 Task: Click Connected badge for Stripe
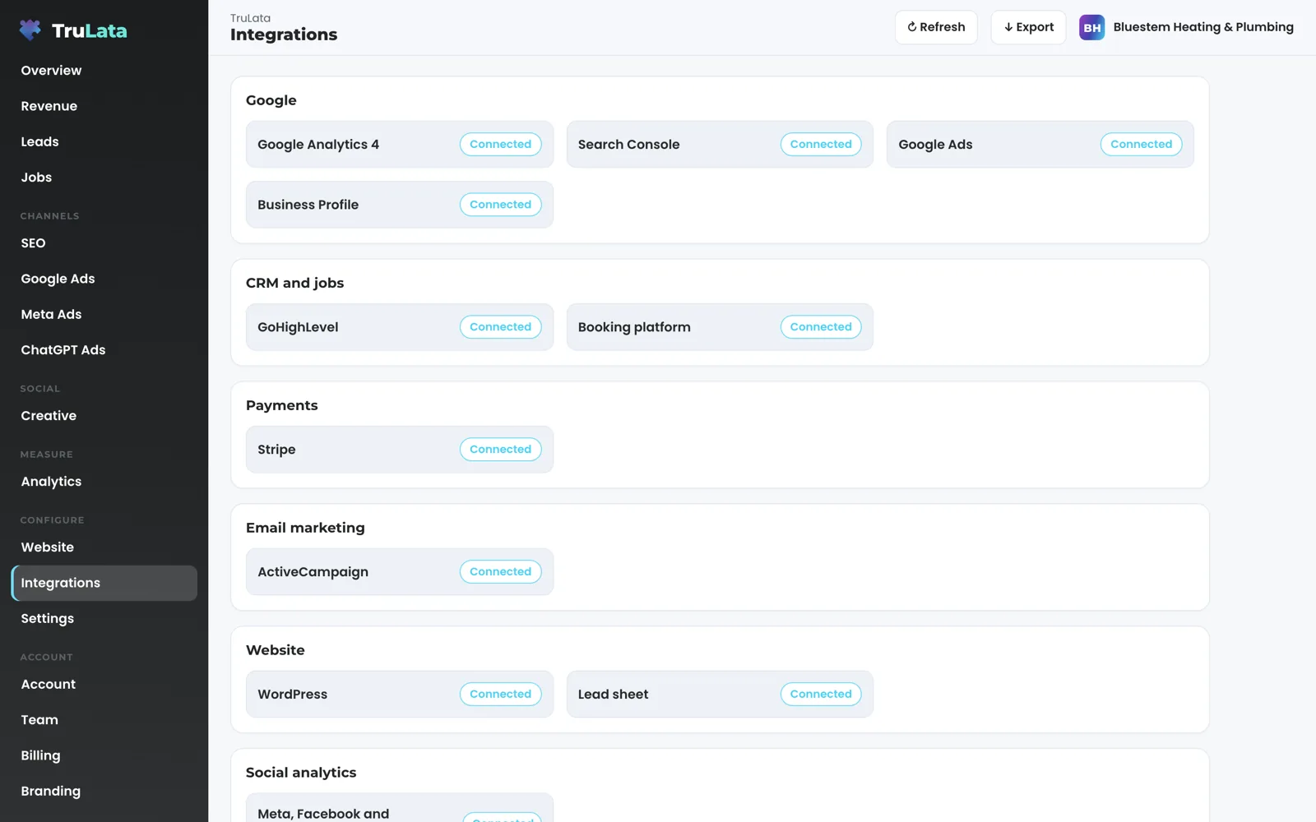pos(500,450)
